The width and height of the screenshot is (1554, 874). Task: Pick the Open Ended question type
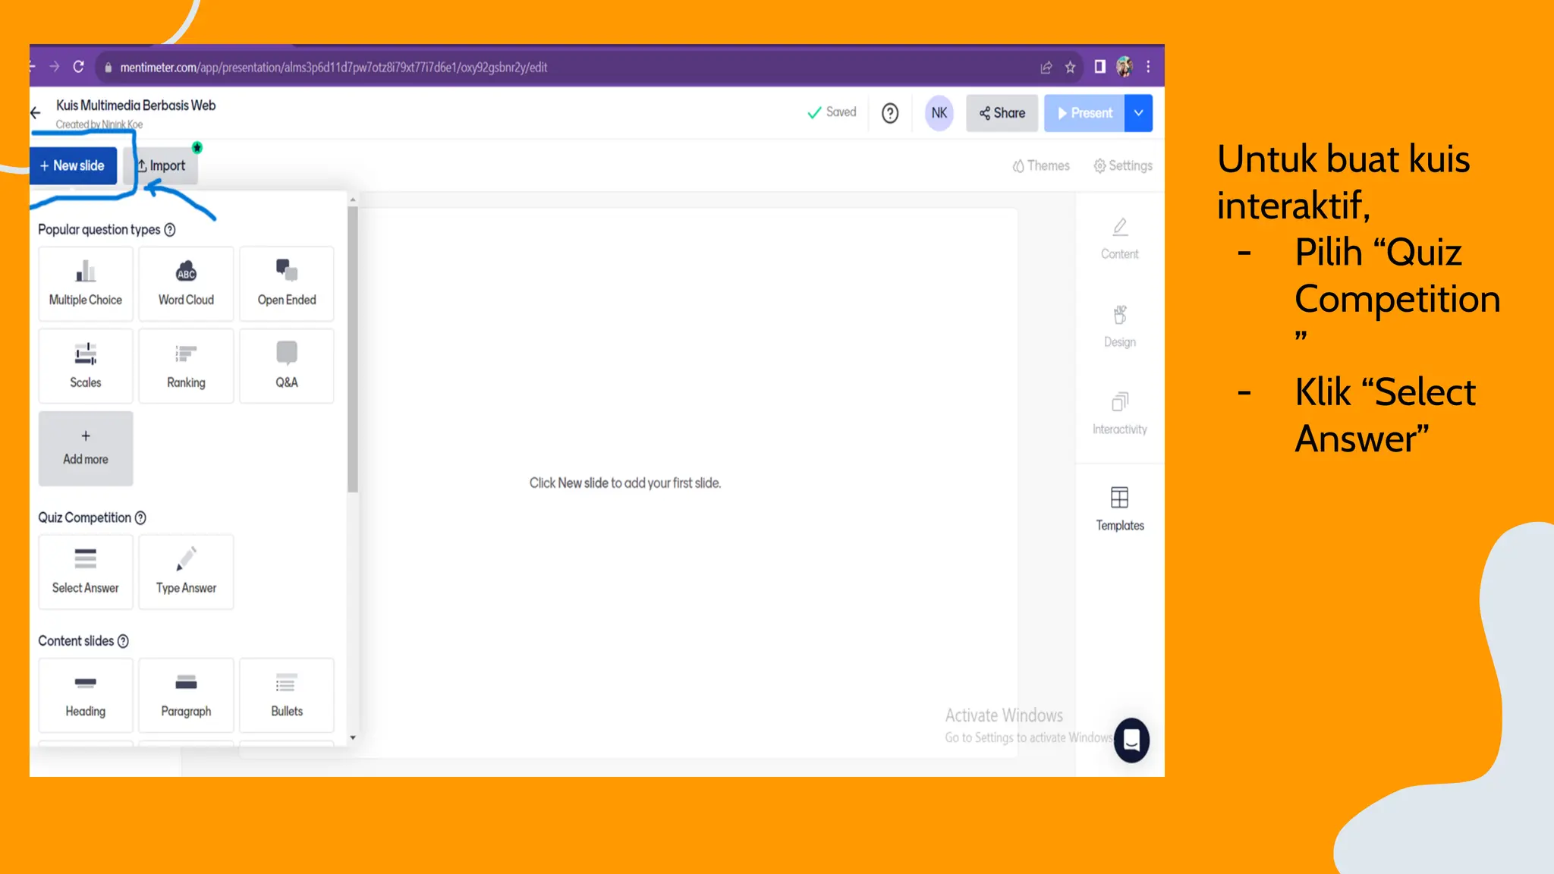[x=286, y=284]
